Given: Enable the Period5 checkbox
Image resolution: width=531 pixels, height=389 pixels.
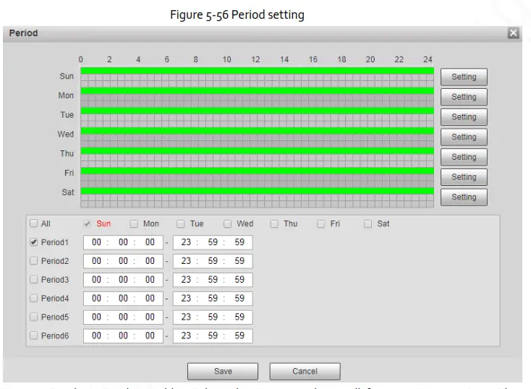Looking at the screenshot, I should tap(33, 317).
